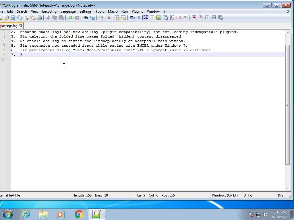This screenshot has width=294, height=220.
Task: Click the Zoom Out toolbar icon
Action: point(108,17)
